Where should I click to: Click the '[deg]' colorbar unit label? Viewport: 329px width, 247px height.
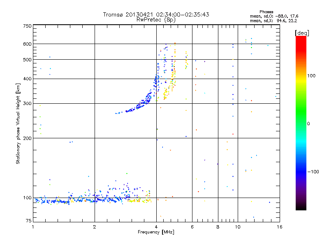(x=302, y=33)
